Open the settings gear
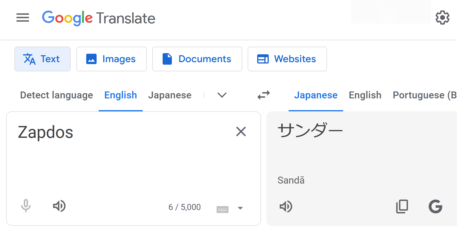 click(x=442, y=18)
